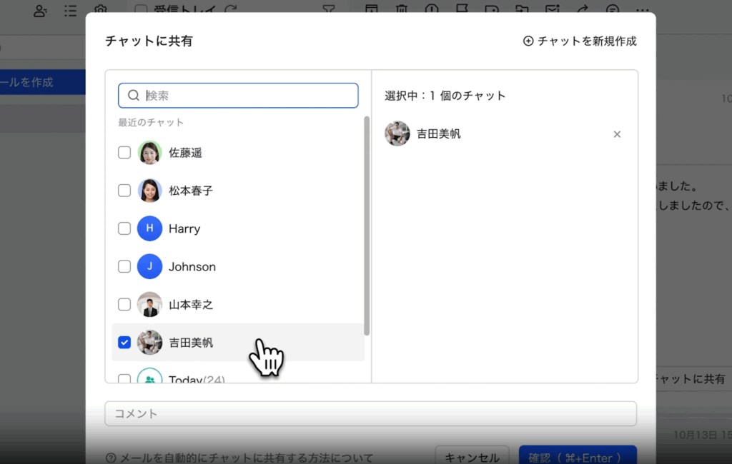Viewport: 732px width, 464px height.
Task: Click the blue J avatar for Johnson
Action: tap(149, 266)
